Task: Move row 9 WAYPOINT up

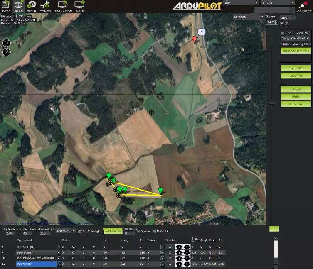Action: coord(179,252)
